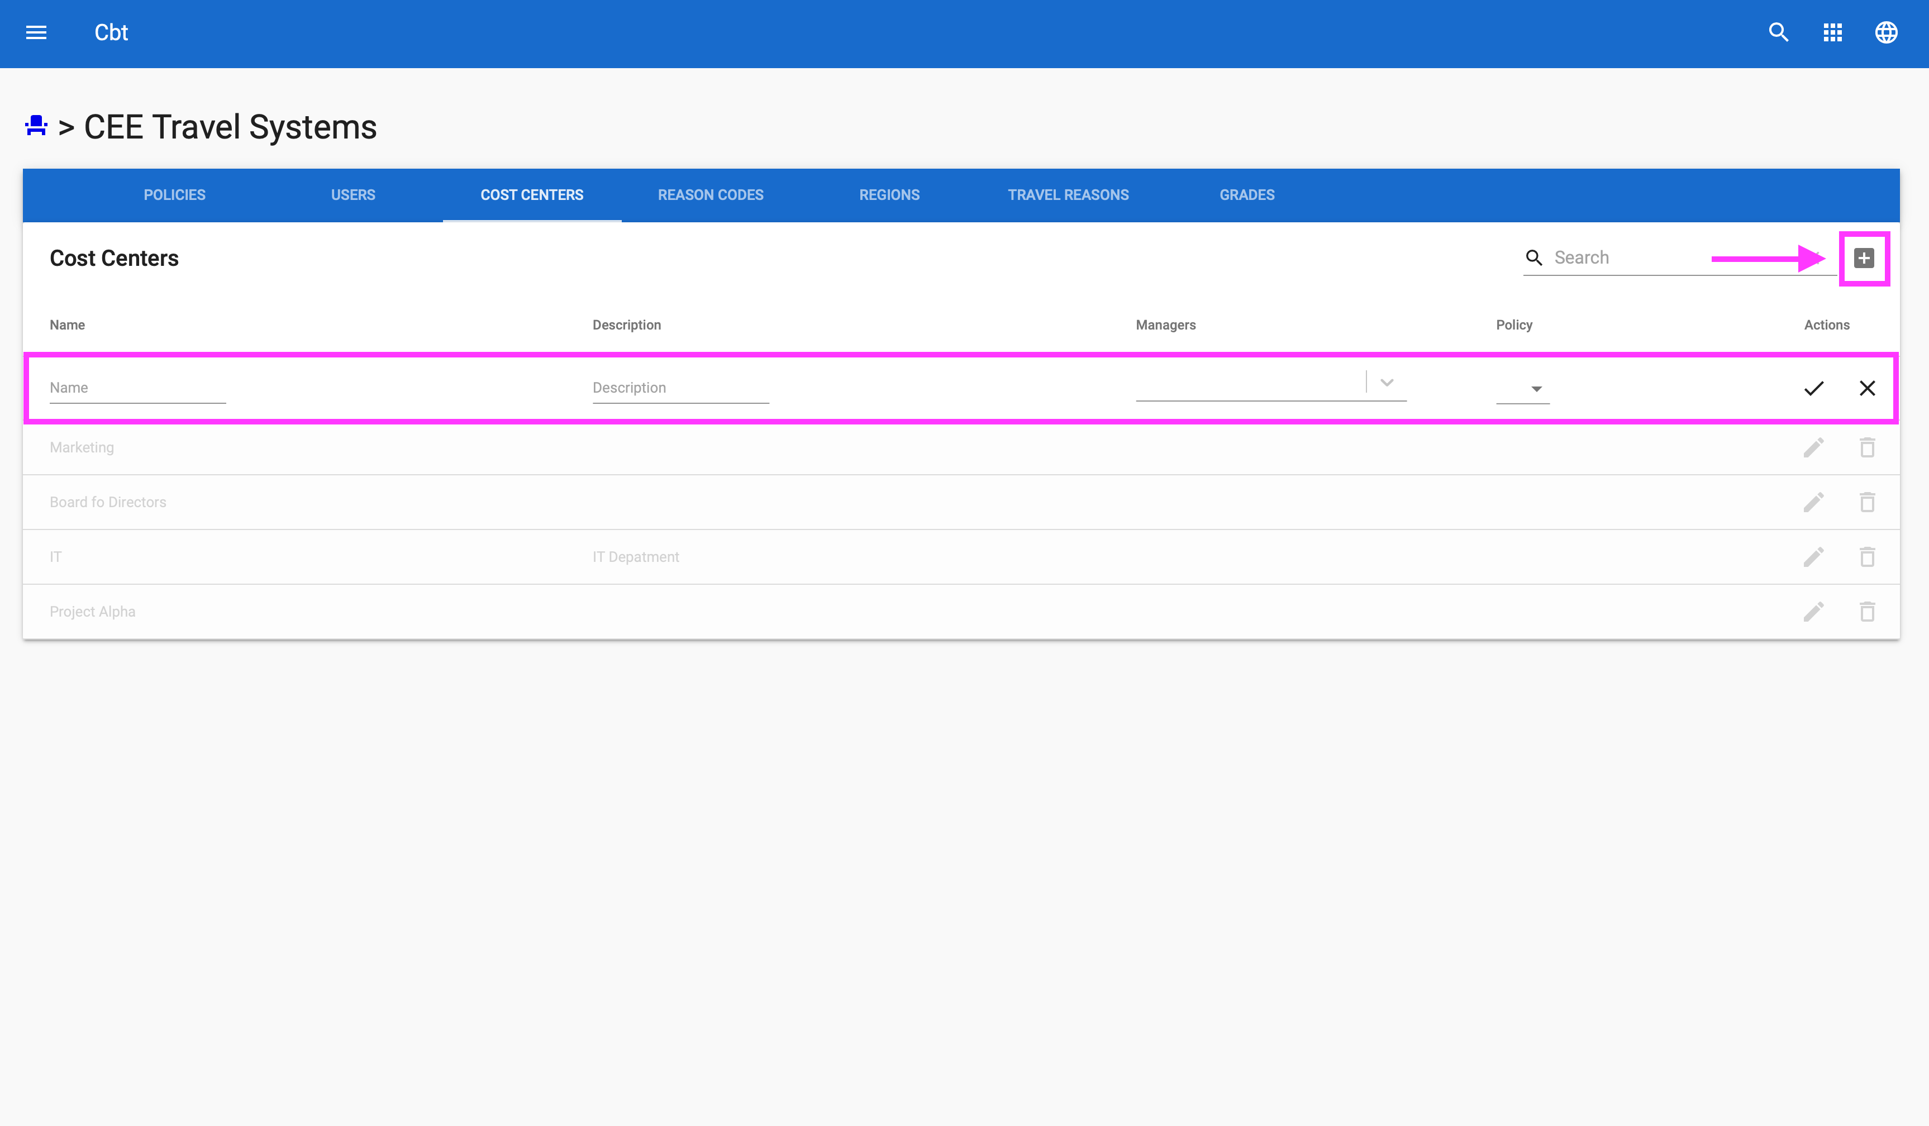Click the IT Depatment description cell
1929x1126 pixels.
[635, 557]
